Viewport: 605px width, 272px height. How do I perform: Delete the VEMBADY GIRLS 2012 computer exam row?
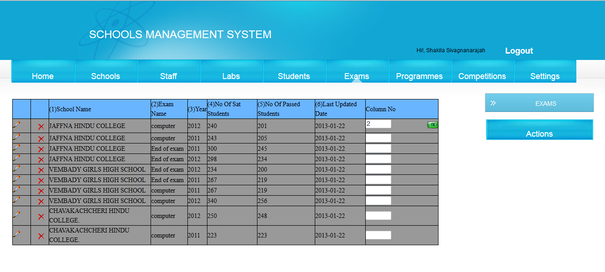click(x=40, y=200)
